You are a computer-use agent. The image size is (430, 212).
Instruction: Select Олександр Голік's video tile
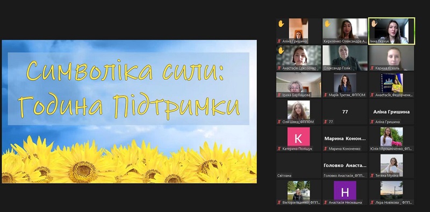(345, 58)
